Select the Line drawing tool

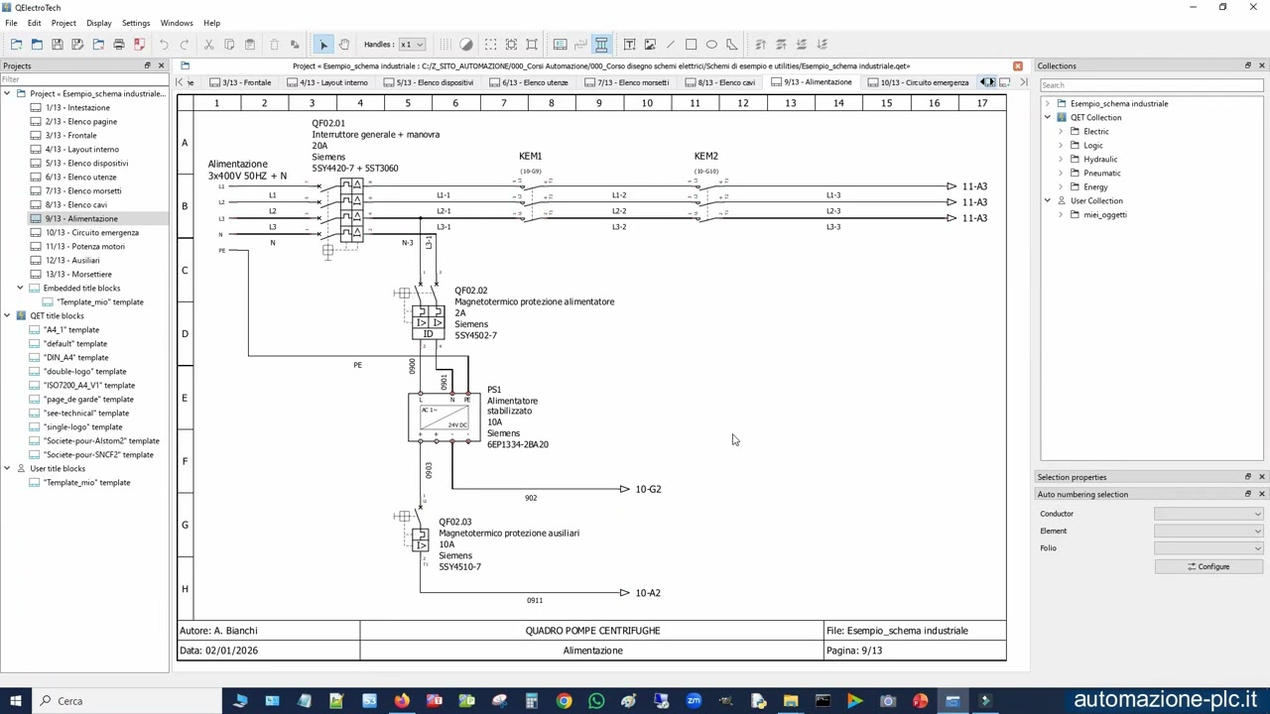(671, 44)
